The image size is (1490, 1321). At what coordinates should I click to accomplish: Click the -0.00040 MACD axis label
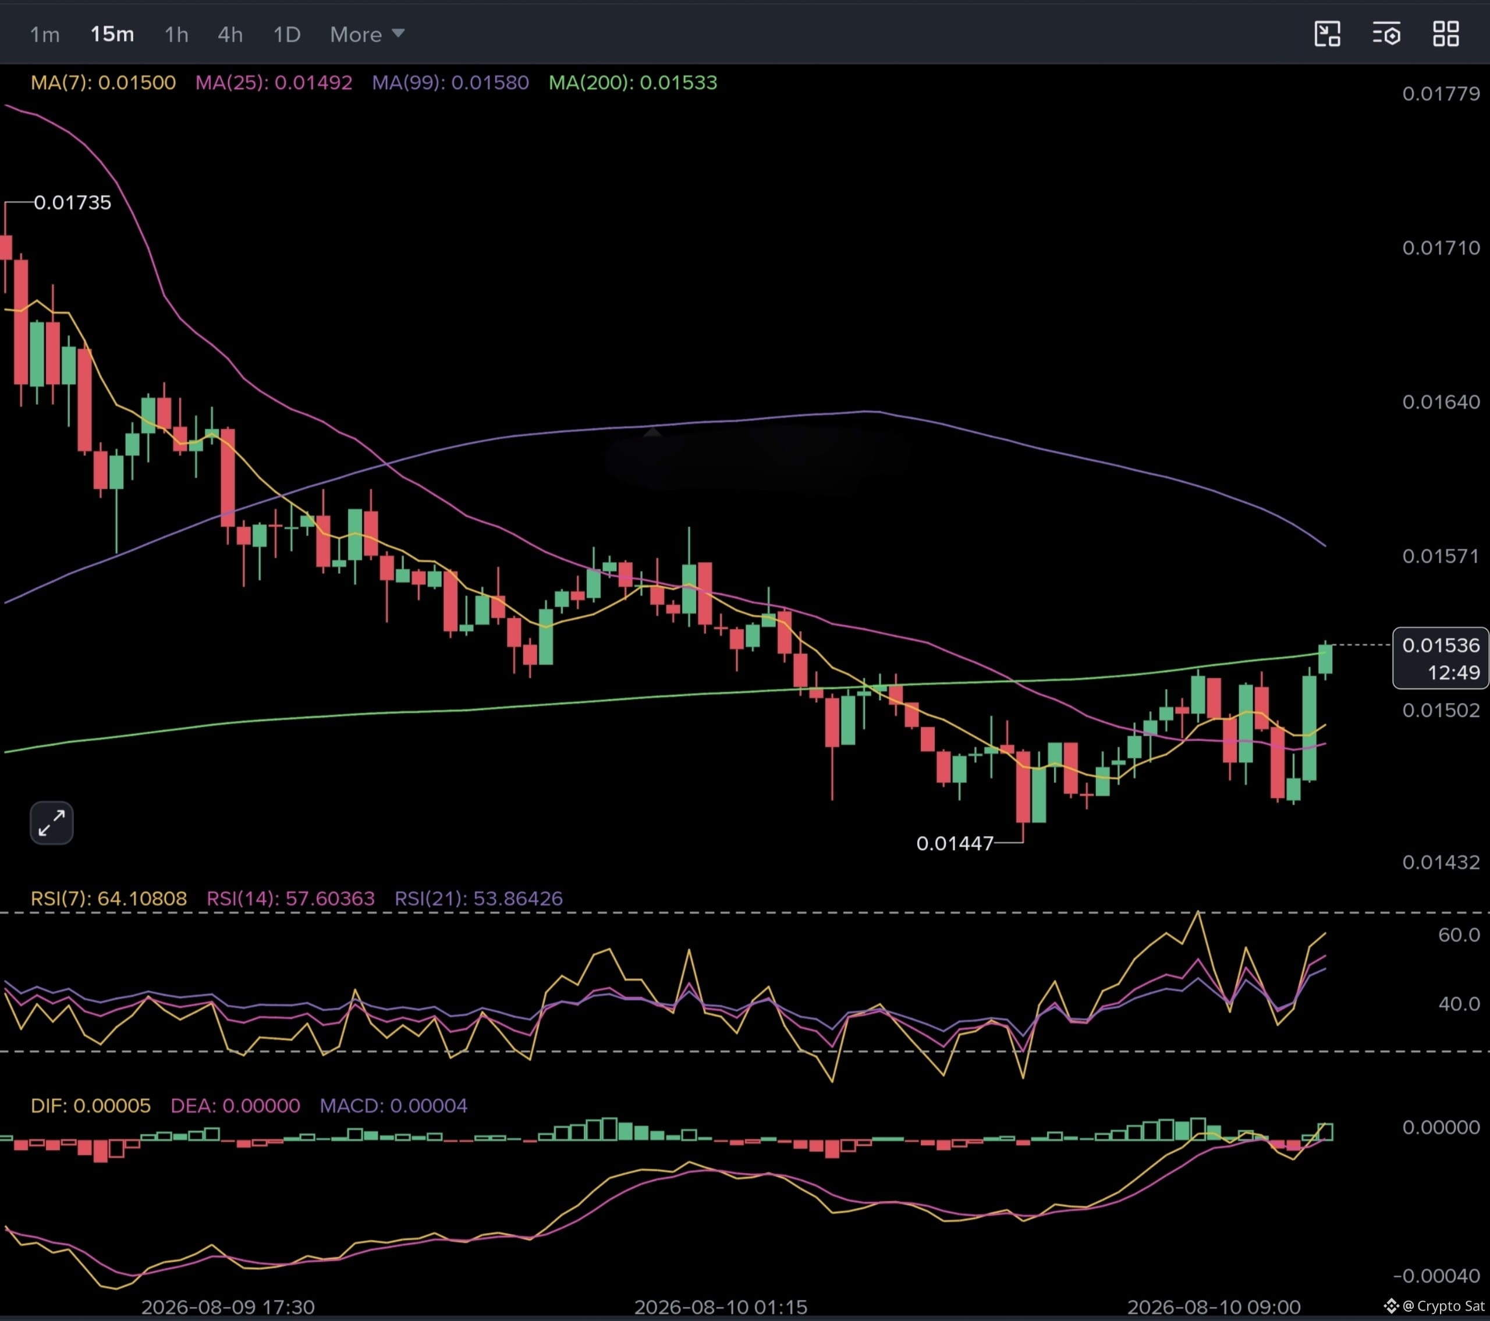[x=1436, y=1276]
